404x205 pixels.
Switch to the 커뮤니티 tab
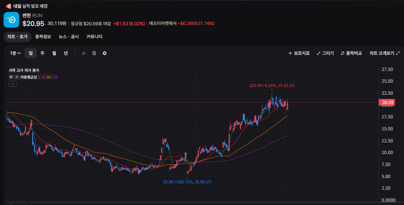(95, 37)
